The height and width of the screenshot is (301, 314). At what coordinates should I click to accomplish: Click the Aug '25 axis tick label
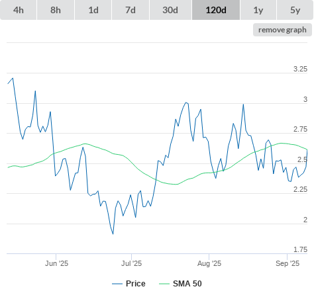coord(209,263)
